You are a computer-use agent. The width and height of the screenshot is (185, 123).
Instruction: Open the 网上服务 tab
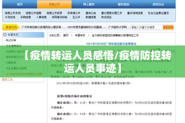pyautogui.click(x=89, y=4)
